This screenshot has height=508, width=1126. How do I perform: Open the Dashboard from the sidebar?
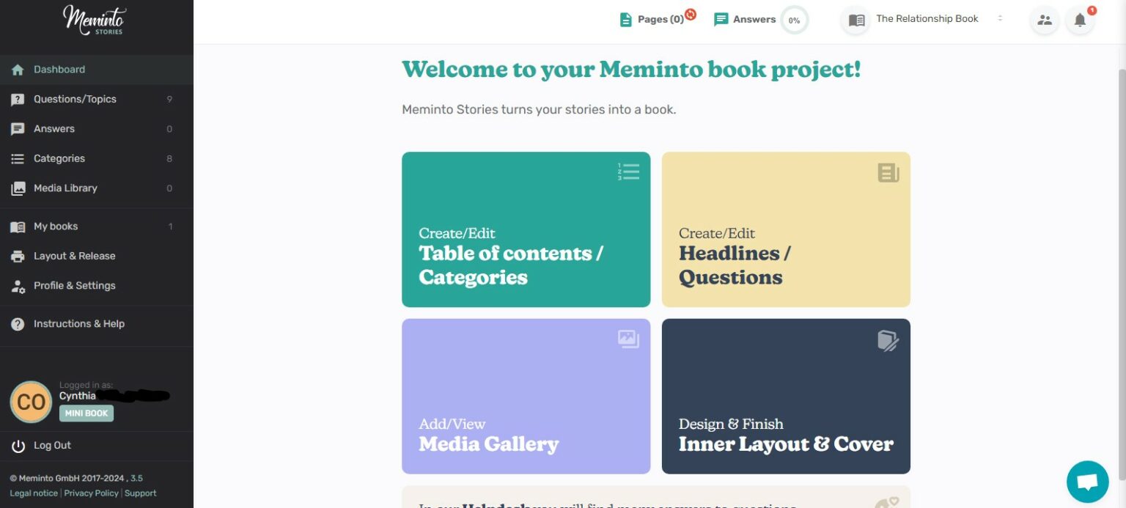click(x=59, y=69)
